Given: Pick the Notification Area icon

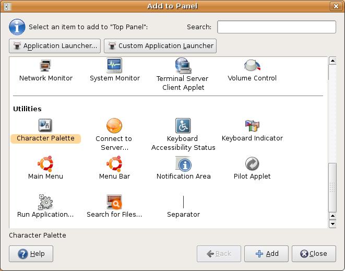Looking at the screenshot, I should 183,164.
